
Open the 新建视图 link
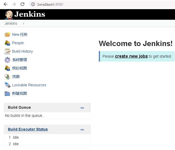click(x=20, y=93)
